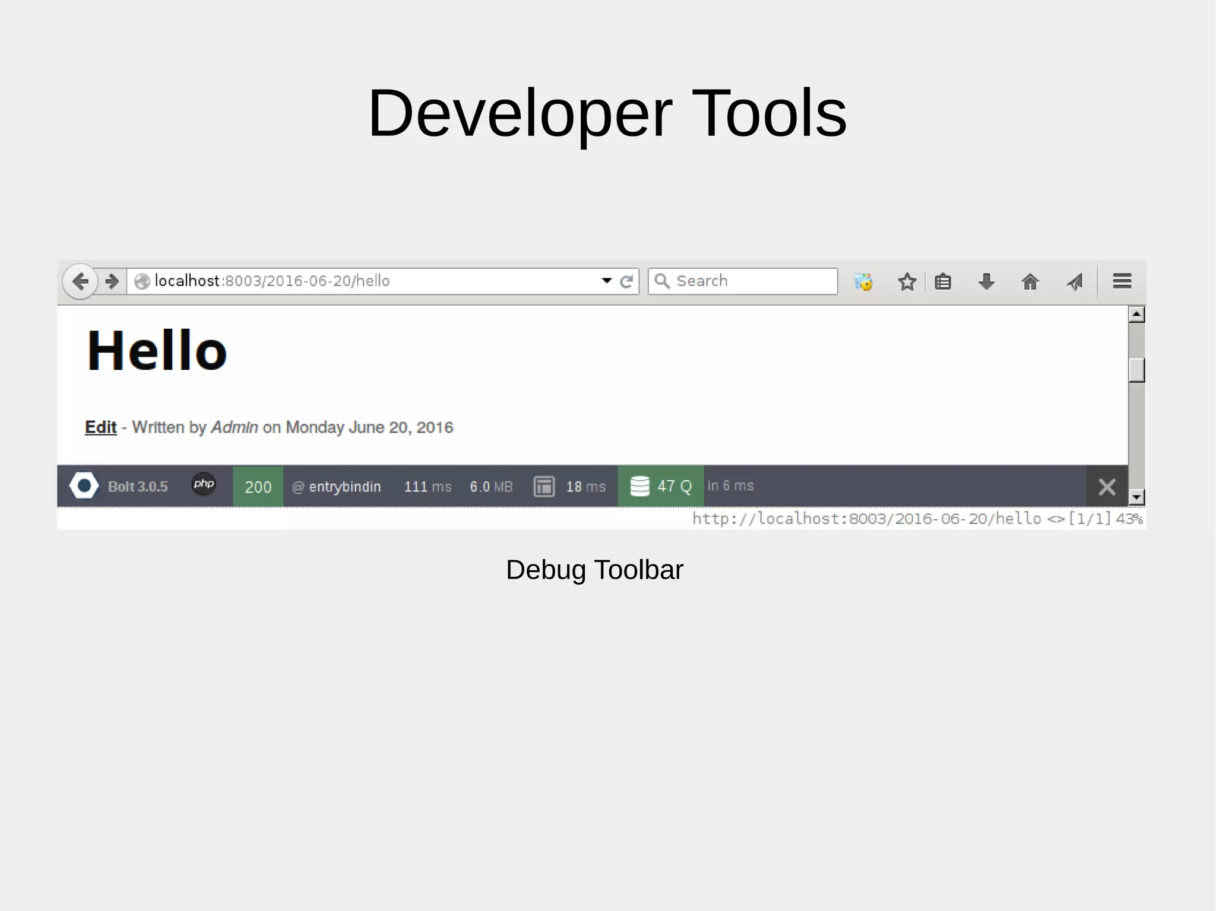
Task: Click the @ entrybindin route entry
Action: pyautogui.click(x=337, y=487)
